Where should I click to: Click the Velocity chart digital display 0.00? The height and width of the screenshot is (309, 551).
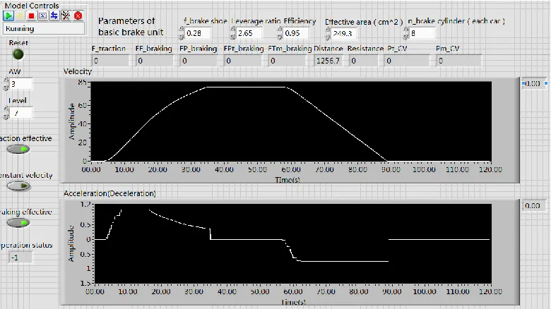pyautogui.click(x=533, y=83)
